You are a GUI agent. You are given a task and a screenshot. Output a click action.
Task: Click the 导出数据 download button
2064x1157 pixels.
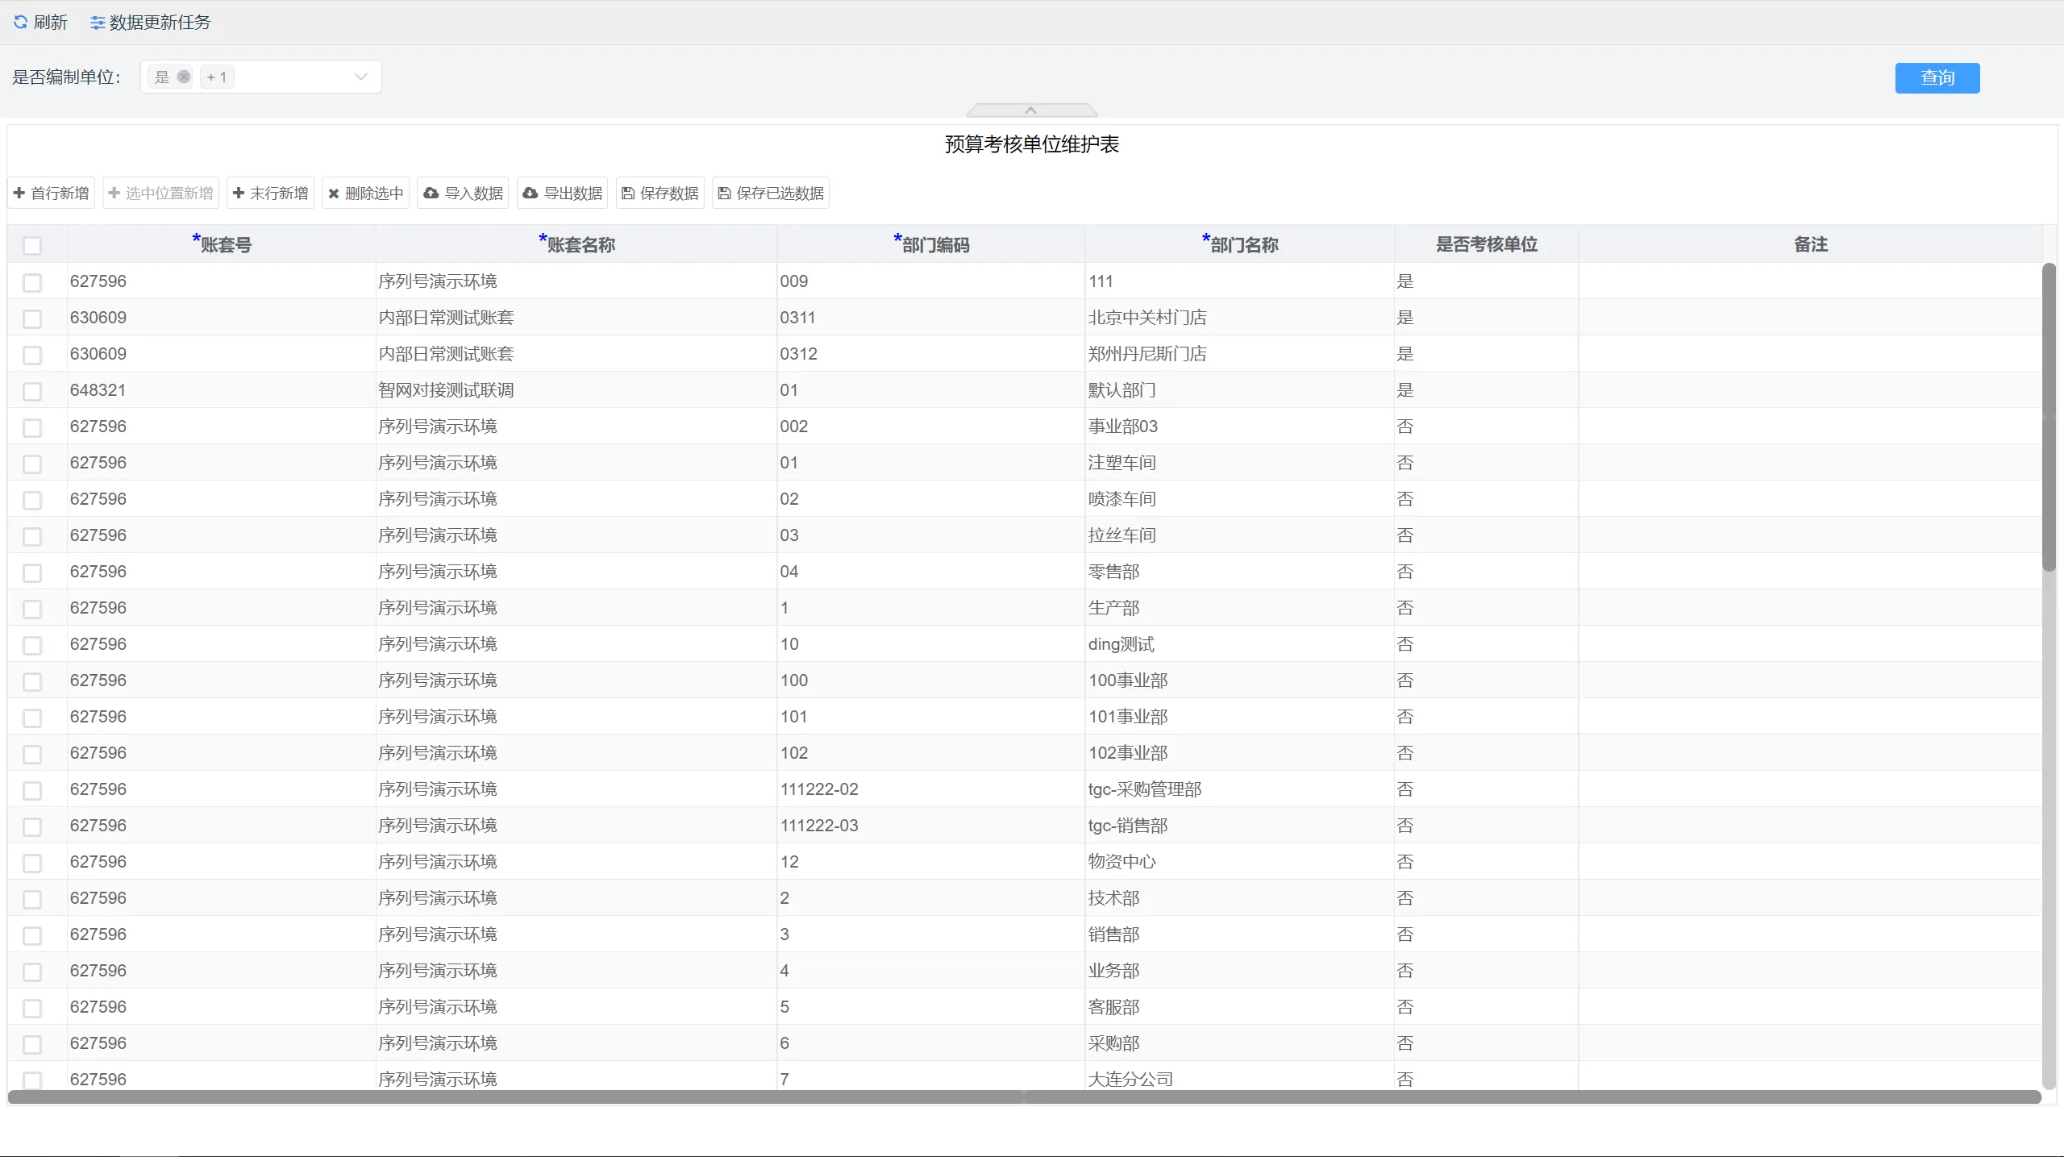tap(562, 194)
